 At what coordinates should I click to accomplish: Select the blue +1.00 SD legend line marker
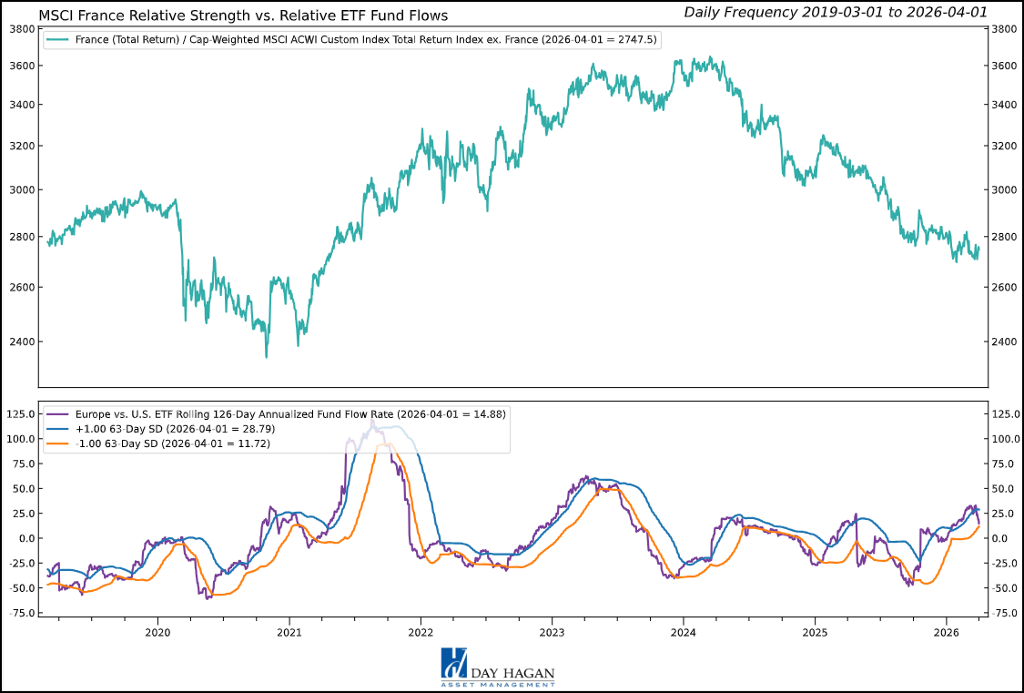pos(56,428)
